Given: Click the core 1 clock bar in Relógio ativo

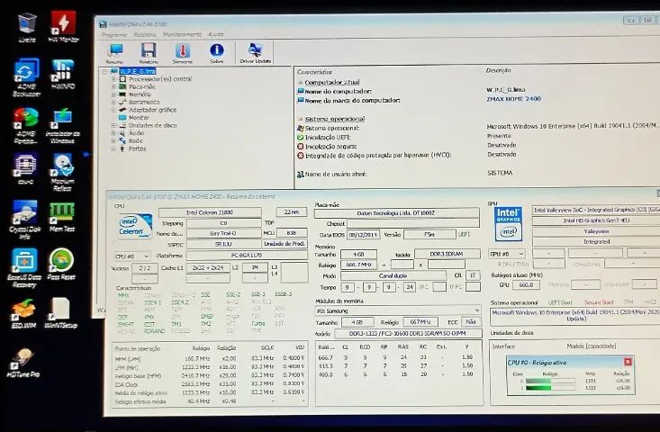Looking at the screenshot, I should click(550, 388).
